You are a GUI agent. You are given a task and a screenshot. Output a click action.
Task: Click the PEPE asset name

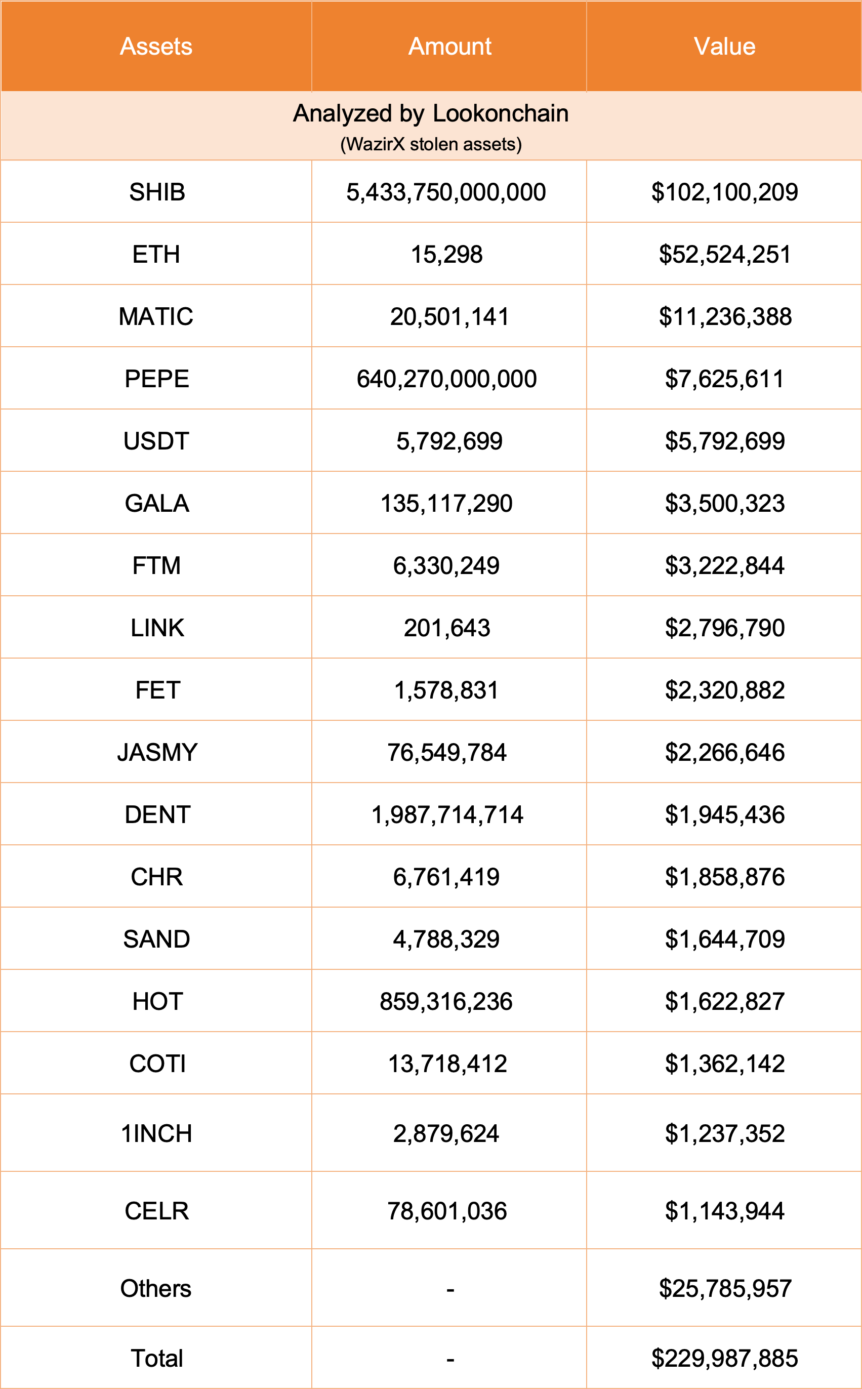coord(157,379)
